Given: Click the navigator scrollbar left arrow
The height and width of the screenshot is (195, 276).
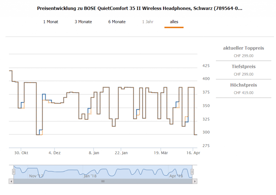Looking at the screenshot, I should 11,181.
